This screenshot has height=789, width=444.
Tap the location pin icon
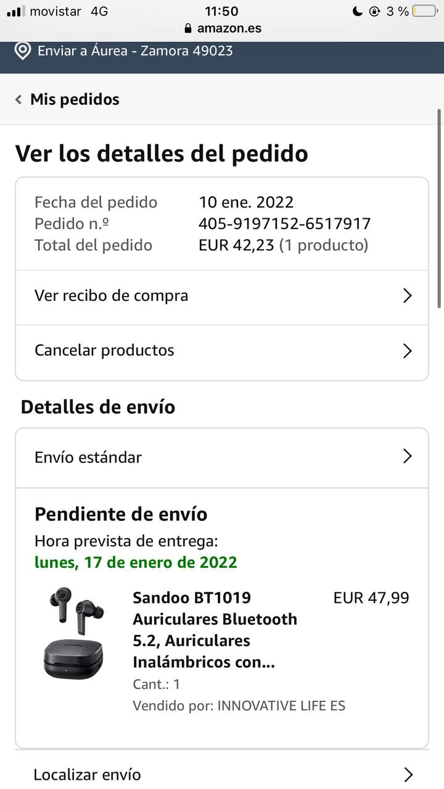coord(23,51)
